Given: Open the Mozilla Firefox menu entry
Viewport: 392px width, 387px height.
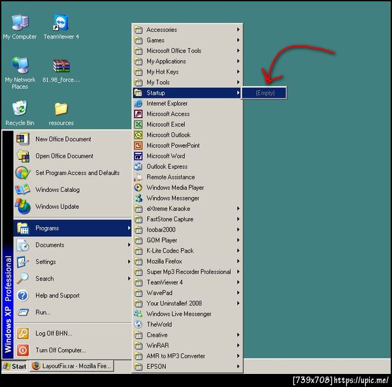Looking at the screenshot, I should pos(188,262).
